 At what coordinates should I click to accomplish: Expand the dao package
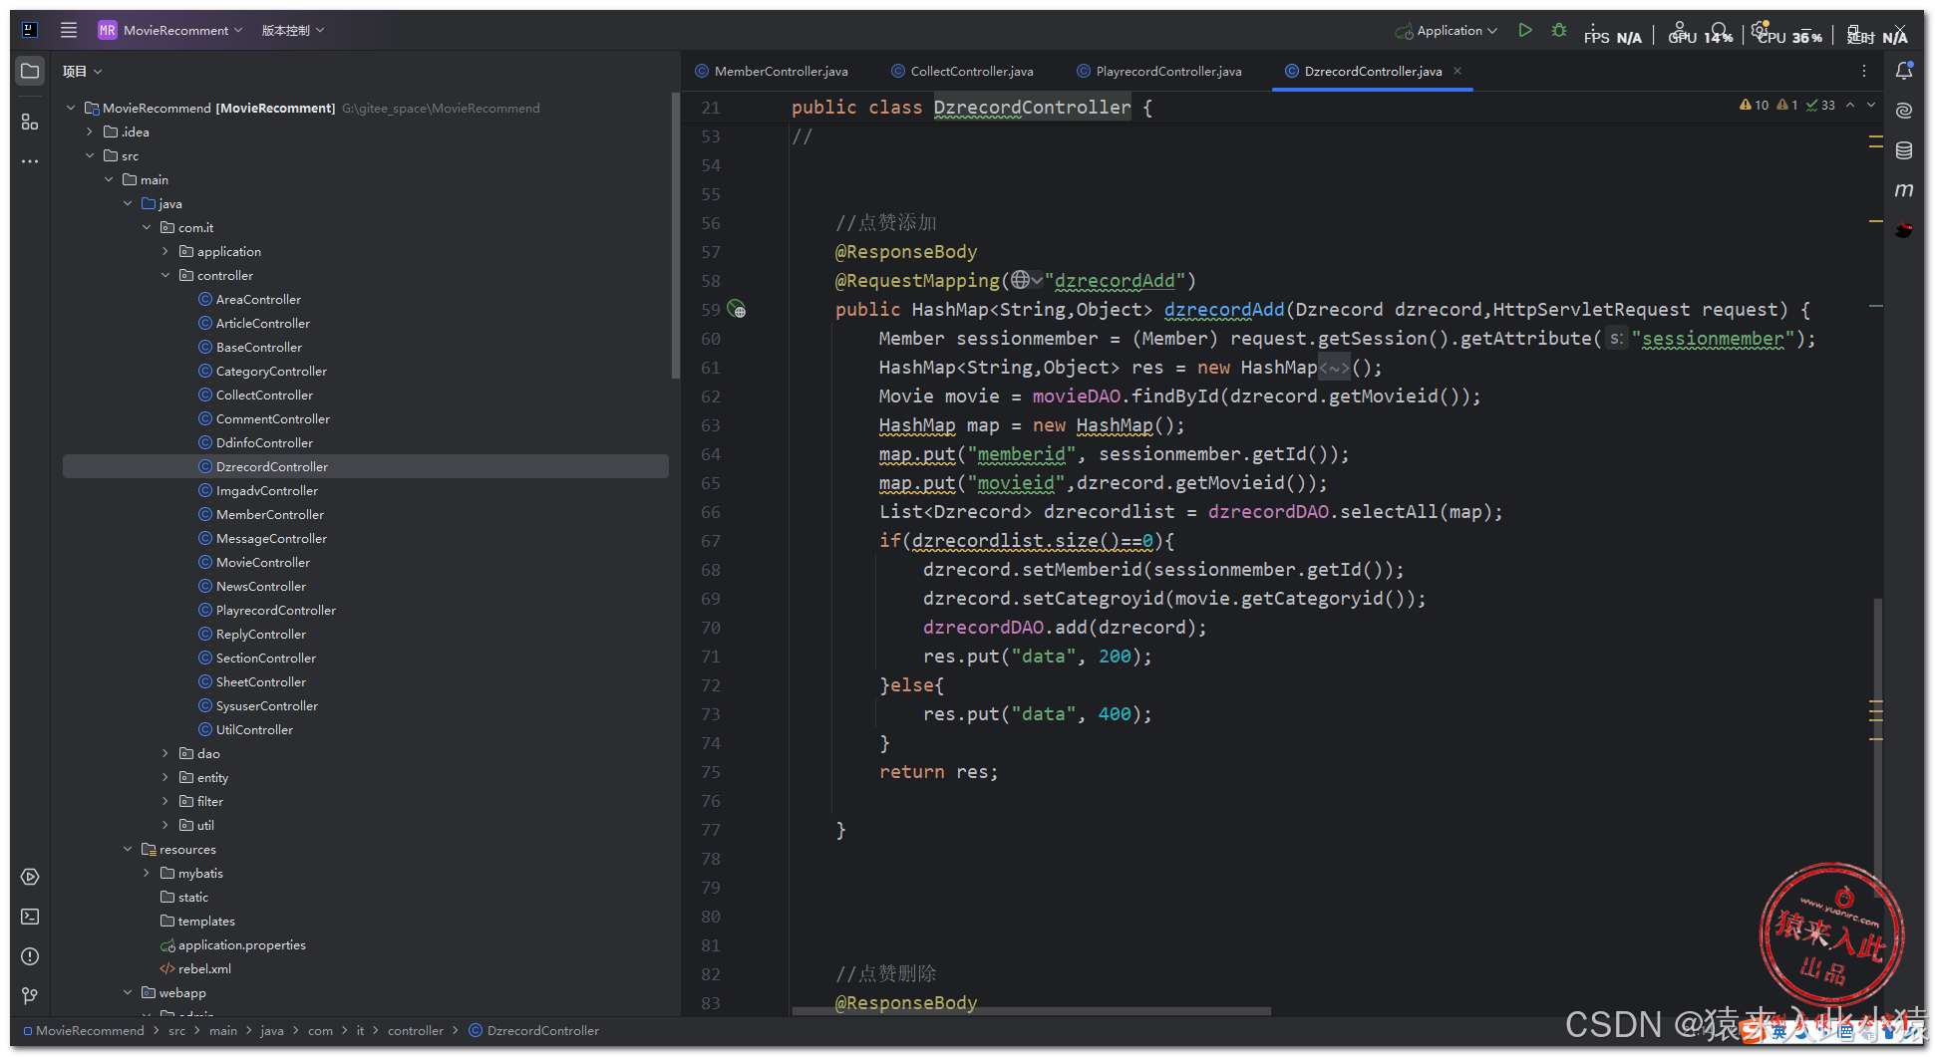pyautogui.click(x=165, y=753)
